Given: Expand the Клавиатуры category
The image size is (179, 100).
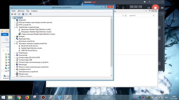Looking at the screenshot, I should point(15,53).
